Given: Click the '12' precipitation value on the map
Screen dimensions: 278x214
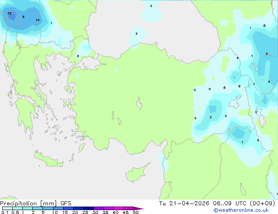Looking at the screenshot, I should point(9,13).
